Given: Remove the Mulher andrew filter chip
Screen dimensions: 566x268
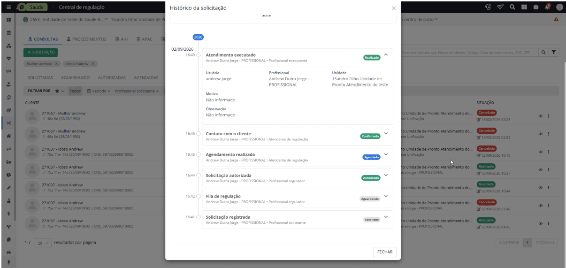Looking at the screenshot, I should coord(56,64).
